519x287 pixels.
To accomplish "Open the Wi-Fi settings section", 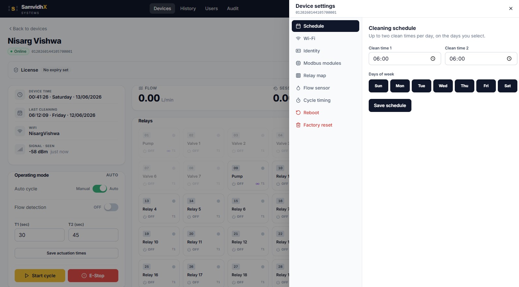I will point(325,38).
